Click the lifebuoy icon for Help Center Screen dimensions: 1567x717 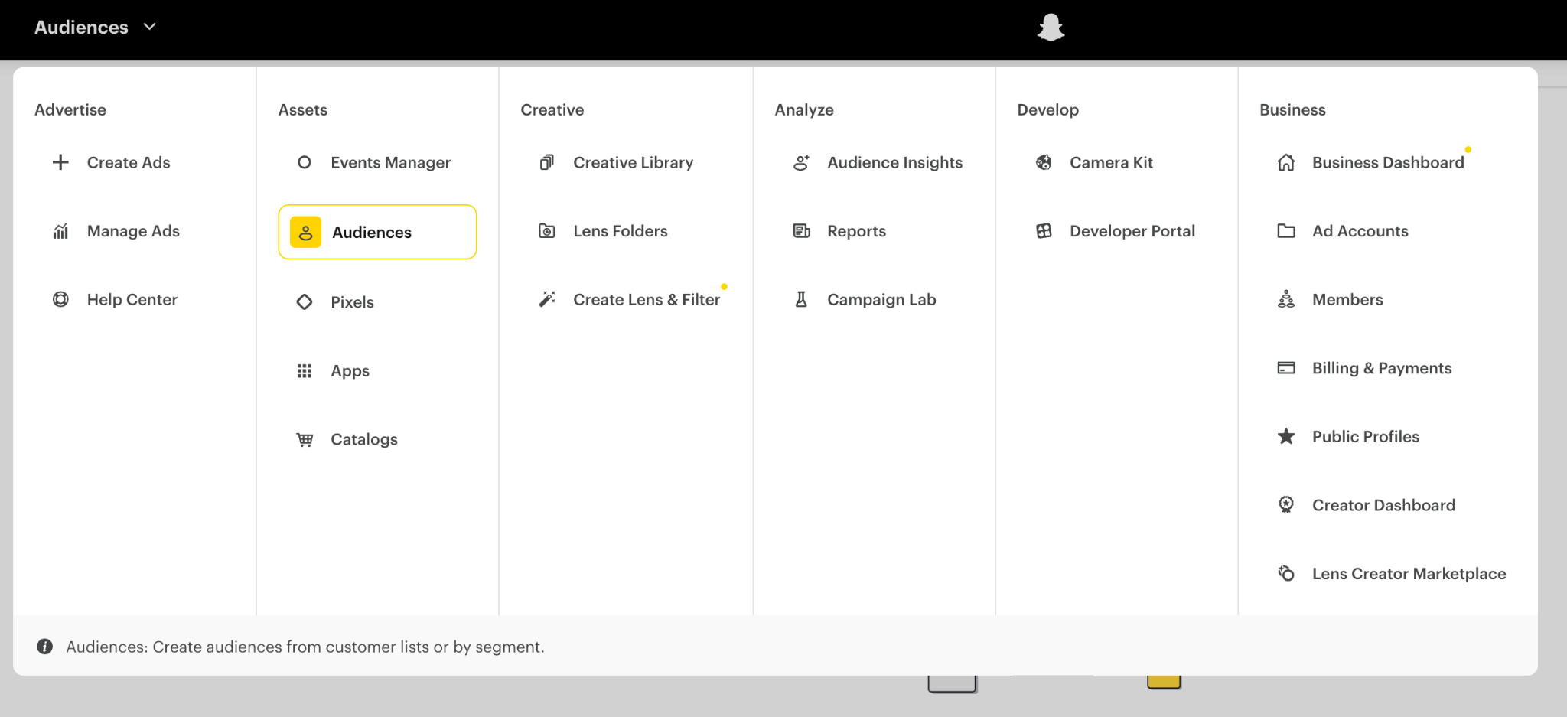pyautogui.click(x=60, y=299)
